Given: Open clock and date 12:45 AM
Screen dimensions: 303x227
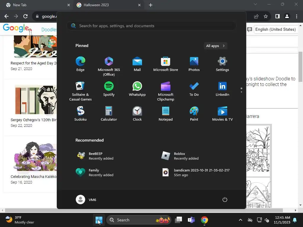Looking at the screenshot, I should click(x=282, y=220).
